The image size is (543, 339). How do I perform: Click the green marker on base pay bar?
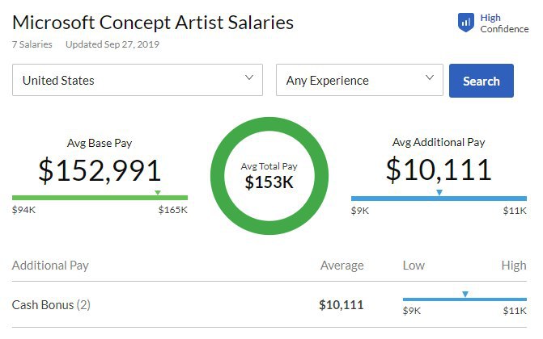coord(158,192)
